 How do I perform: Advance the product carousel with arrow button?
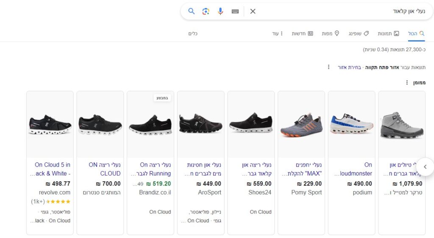pyautogui.click(x=425, y=167)
